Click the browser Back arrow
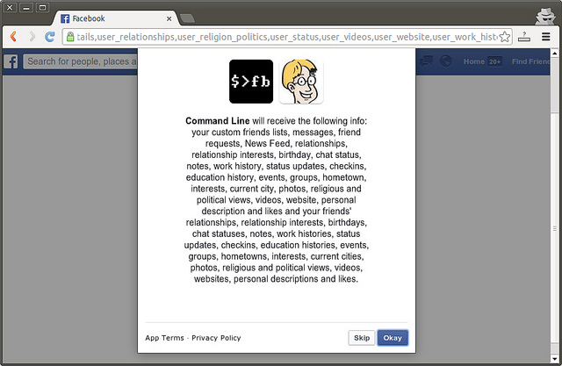This screenshot has height=366, width=562. [x=14, y=37]
